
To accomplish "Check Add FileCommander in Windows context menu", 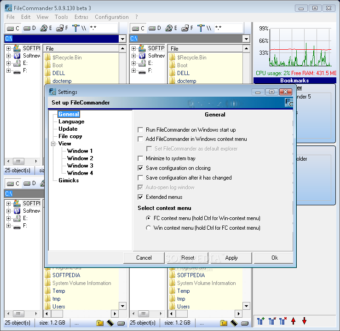I will pos(140,139).
